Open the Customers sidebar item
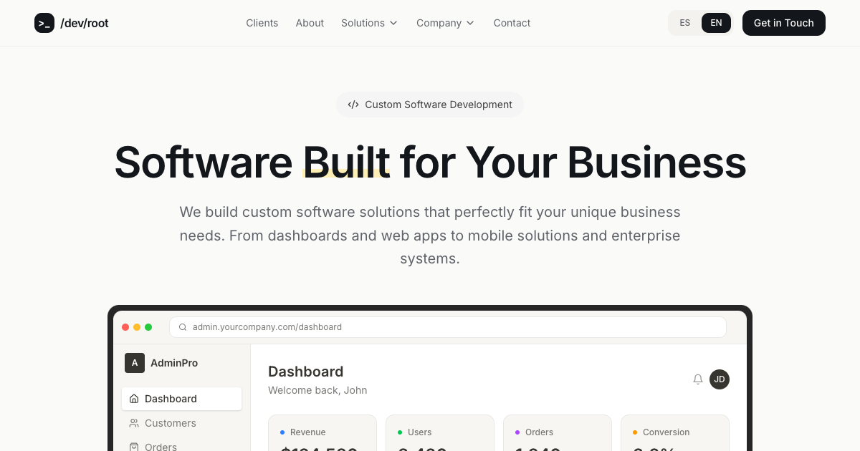The height and width of the screenshot is (451, 860). 181,423
